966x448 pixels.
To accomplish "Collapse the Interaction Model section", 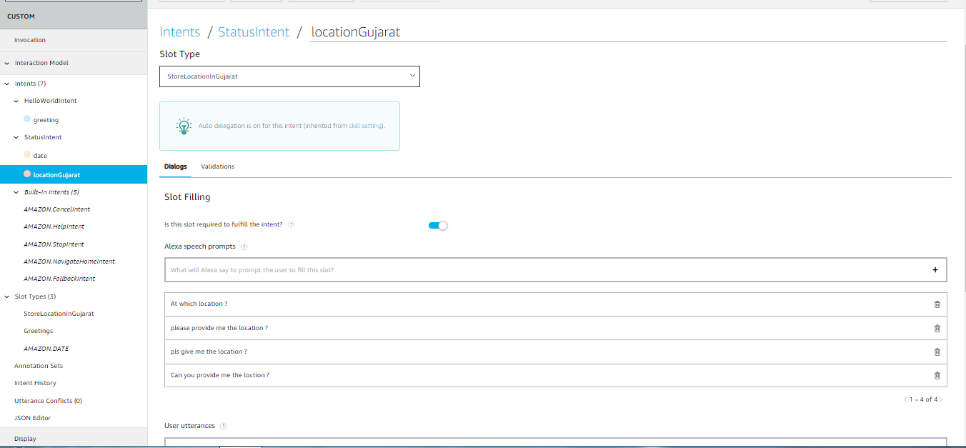I will [6, 63].
